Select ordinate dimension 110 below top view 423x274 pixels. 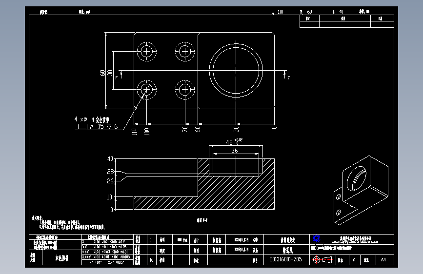134,132
